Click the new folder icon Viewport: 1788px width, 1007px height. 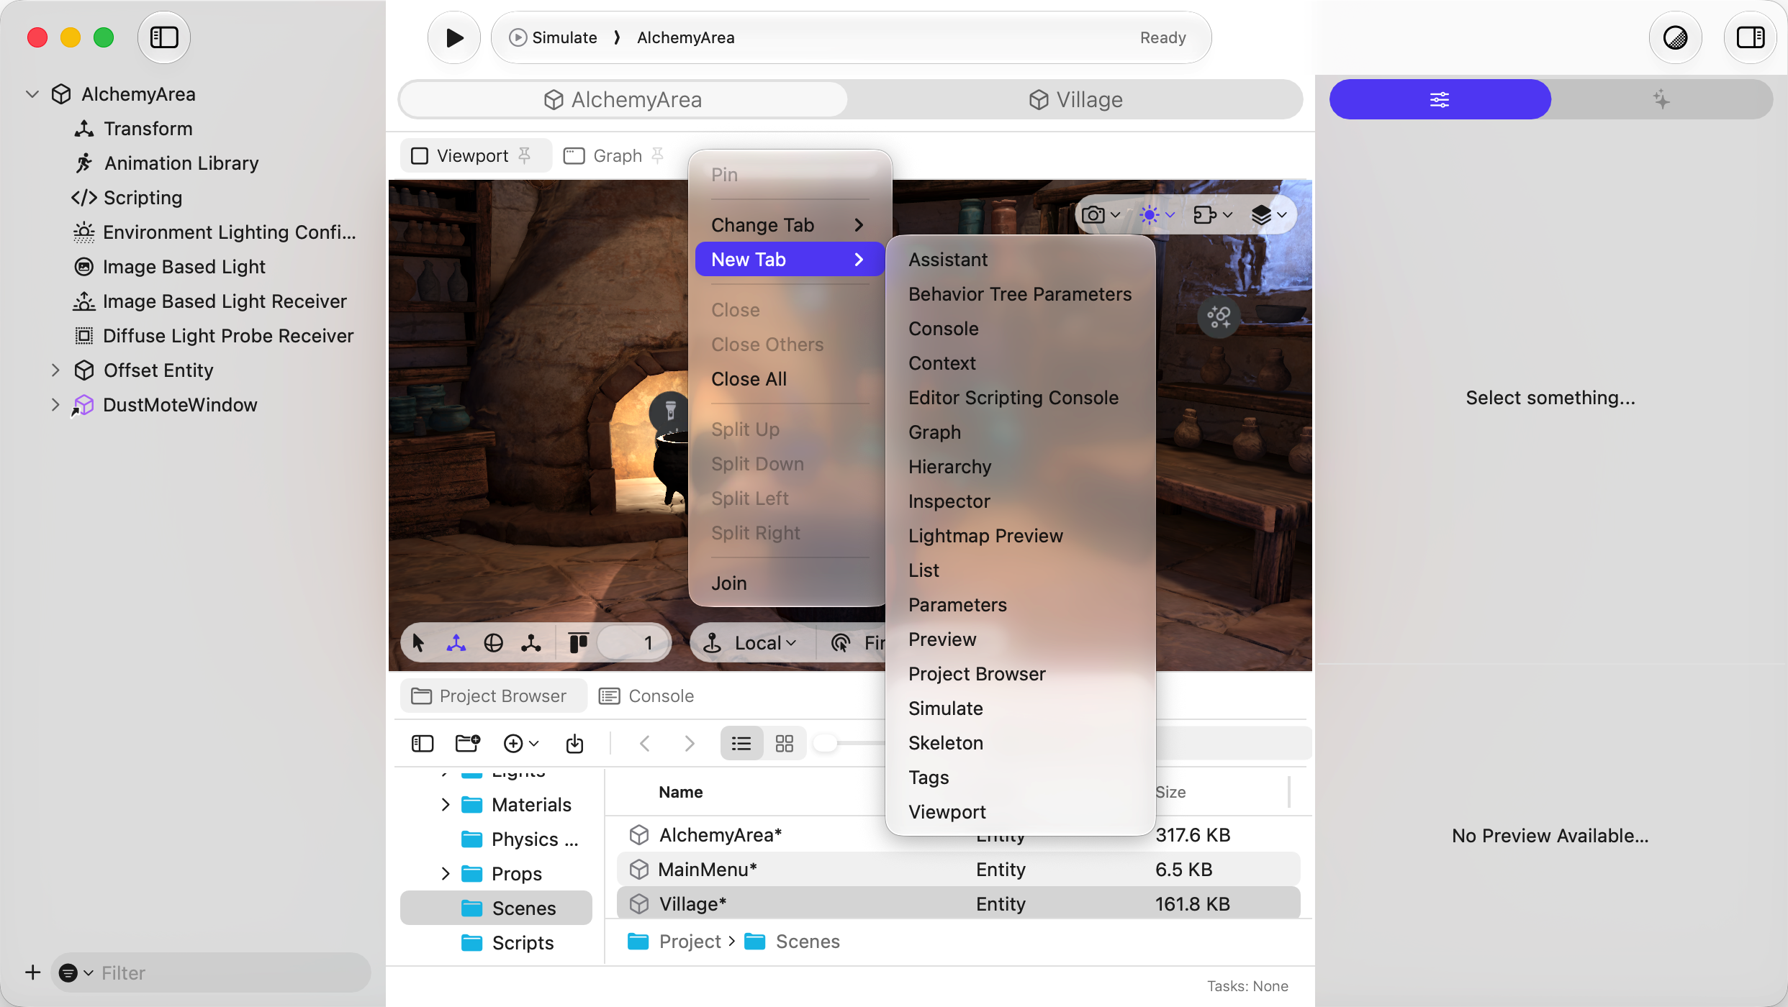[x=467, y=744]
